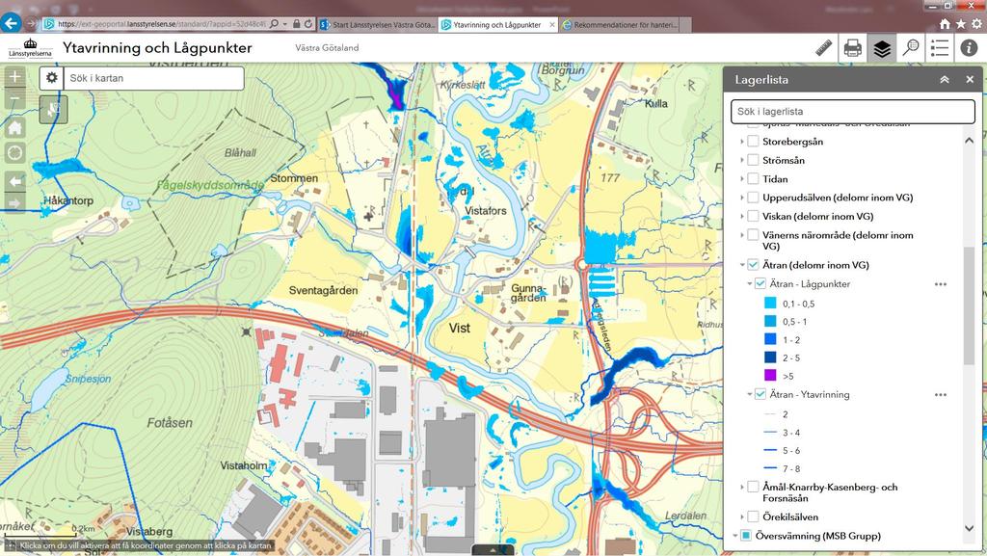Image resolution: width=987 pixels, height=556 pixels.
Task: Click coordinate activation icon at bottom left
Action: 11,546
